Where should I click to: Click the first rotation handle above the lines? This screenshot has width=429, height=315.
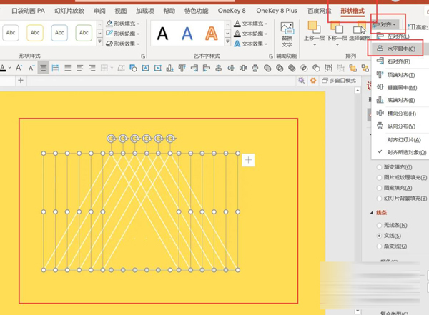(x=111, y=139)
